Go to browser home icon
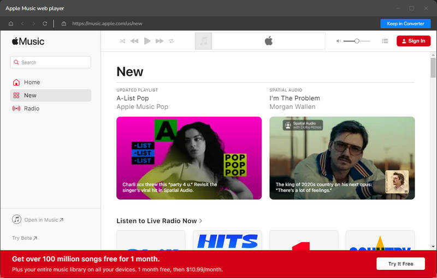Image resolution: width=437 pixels, height=278 pixels. [11, 23]
